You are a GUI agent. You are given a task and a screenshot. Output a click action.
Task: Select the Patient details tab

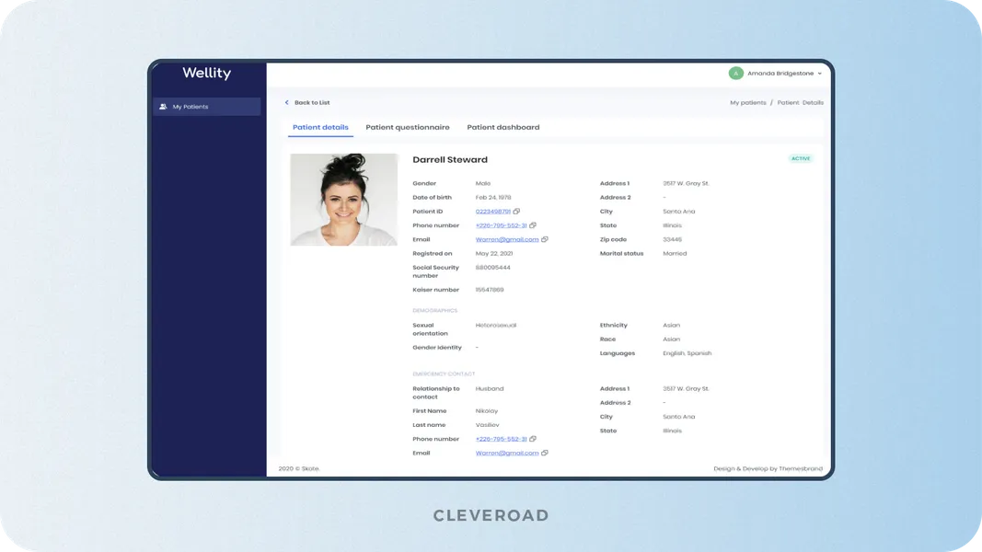click(320, 127)
